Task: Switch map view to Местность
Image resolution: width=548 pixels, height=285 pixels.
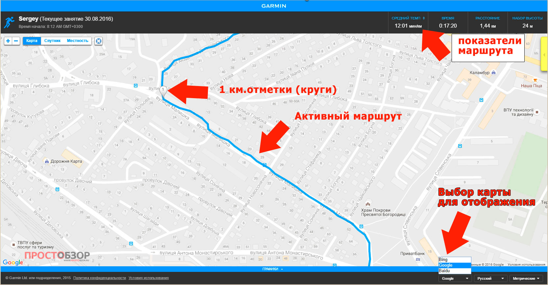Action: point(78,41)
